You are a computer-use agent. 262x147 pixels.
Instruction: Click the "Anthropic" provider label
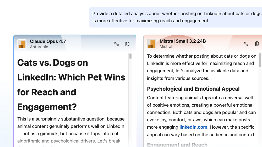point(39,47)
